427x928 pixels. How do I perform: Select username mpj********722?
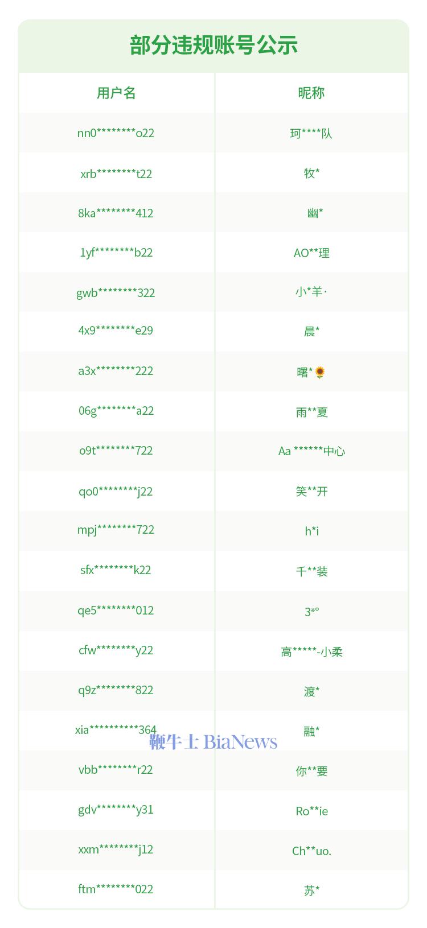[116, 530]
